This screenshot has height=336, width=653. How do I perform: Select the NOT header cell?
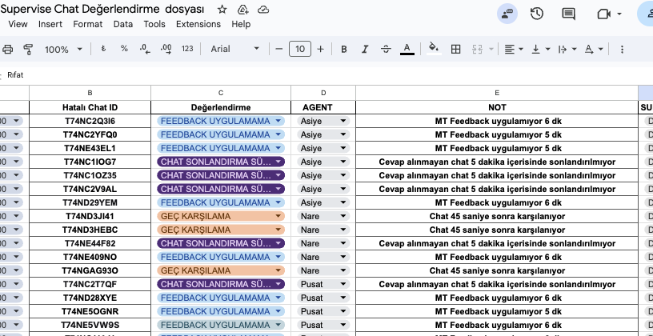pyautogui.click(x=497, y=107)
